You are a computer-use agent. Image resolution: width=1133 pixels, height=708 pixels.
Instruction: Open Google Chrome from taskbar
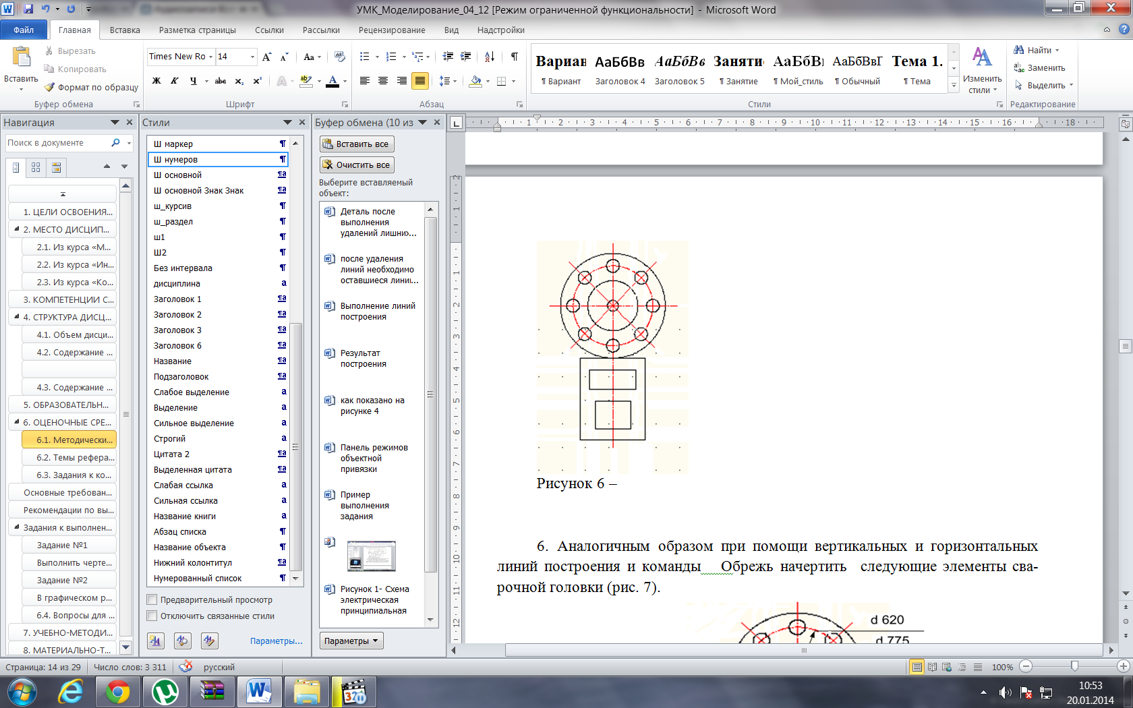pos(117,692)
